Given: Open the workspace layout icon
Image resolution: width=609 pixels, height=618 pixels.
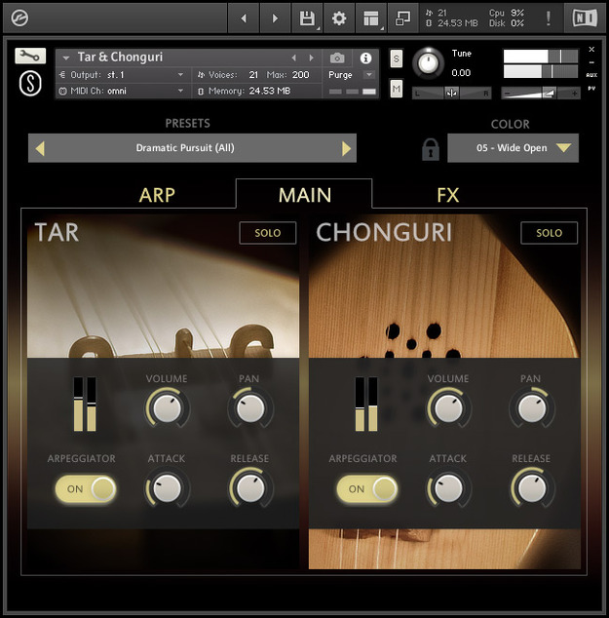Looking at the screenshot, I should click(x=370, y=18).
